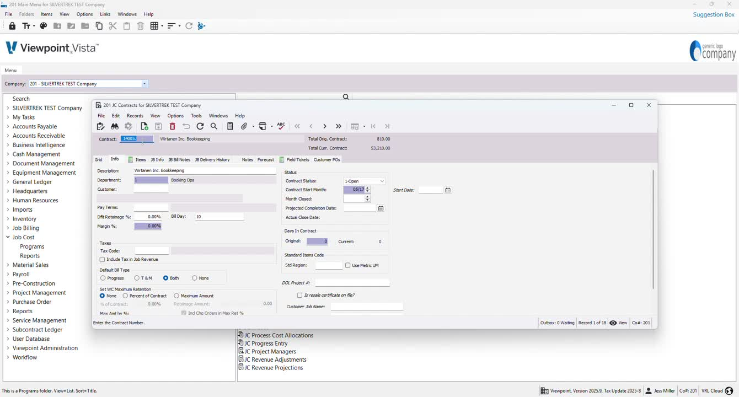Click the paperclip attachment icon

(244, 126)
